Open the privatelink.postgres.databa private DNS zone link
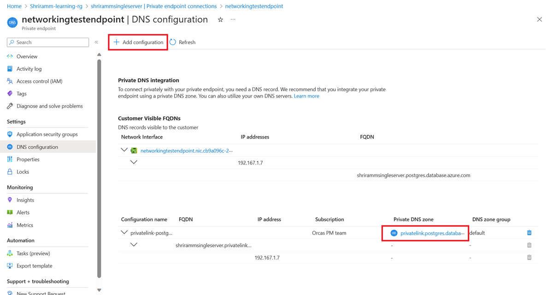Screen dimensions: 553x295 432,233
